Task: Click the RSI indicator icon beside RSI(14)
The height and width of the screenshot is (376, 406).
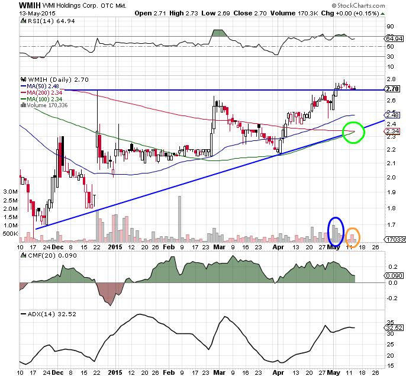Action: (23, 21)
